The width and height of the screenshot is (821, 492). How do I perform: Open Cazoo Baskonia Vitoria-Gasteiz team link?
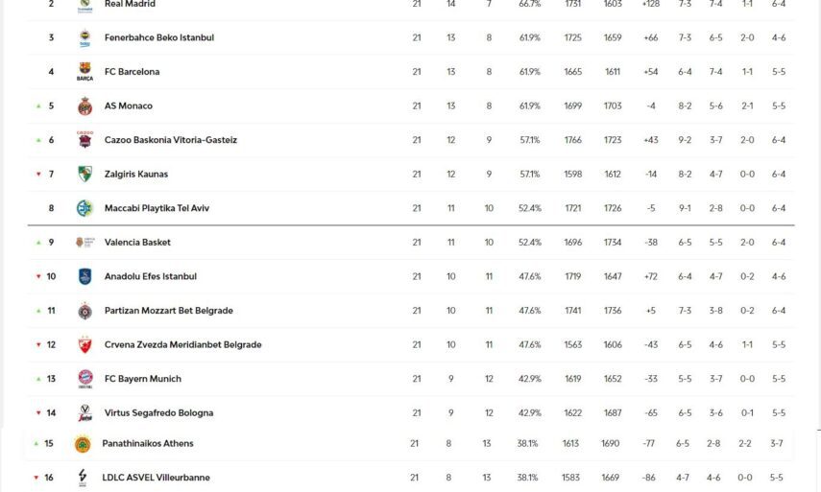(x=170, y=140)
